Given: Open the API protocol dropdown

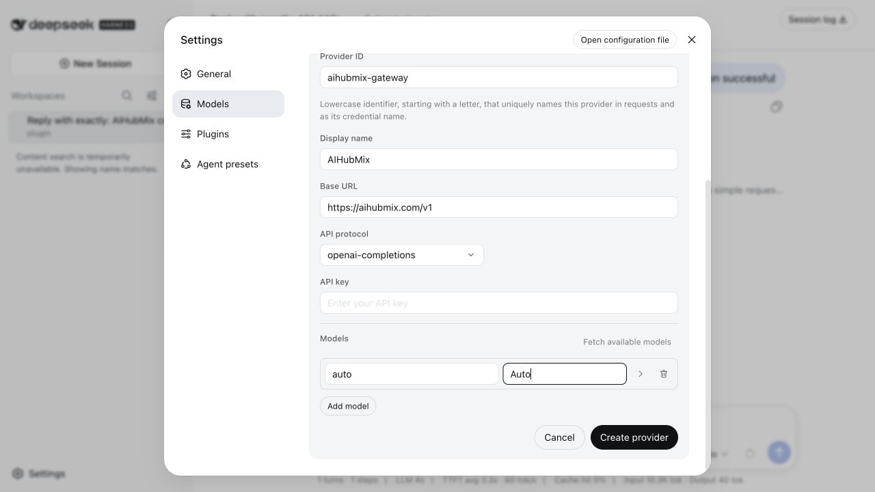Looking at the screenshot, I should coord(402,255).
